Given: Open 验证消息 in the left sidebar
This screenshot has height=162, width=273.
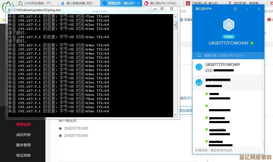Looking at the screenshot, I should pos(23,155).
